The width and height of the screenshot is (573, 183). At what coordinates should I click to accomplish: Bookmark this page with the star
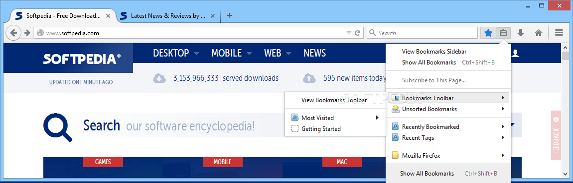[488, 33]
